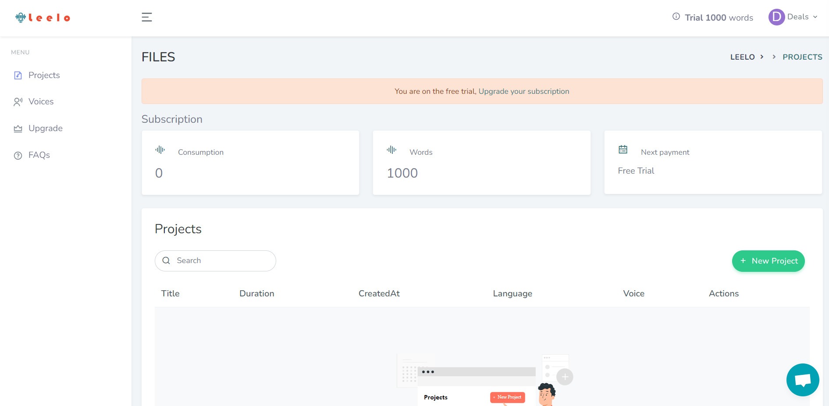
Task: Click the Words waveform icon
Action: tap(391, 150)
